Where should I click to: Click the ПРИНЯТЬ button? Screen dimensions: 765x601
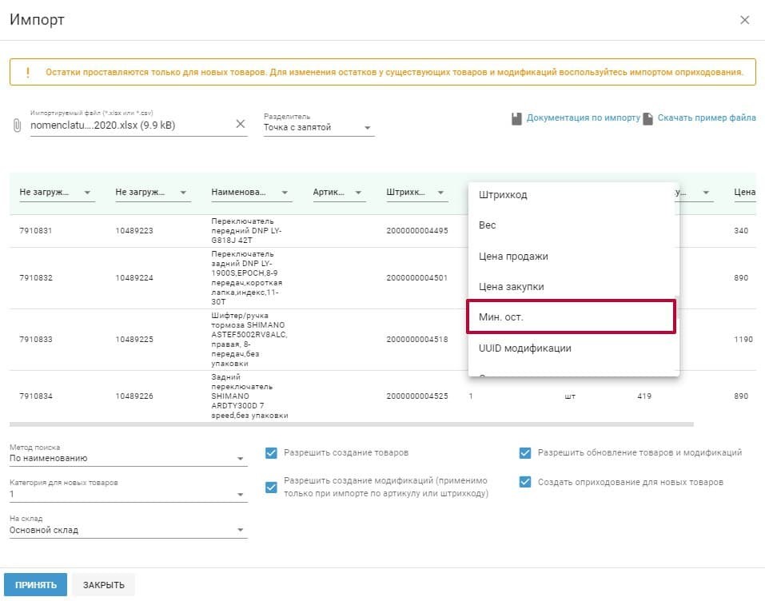(36, 585)
